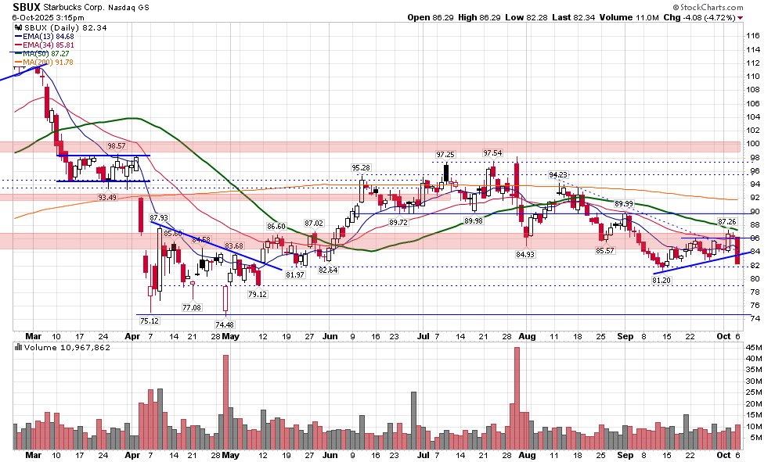Select the 87.26 recent high label

pyautogui.click(x=727, y=223)
